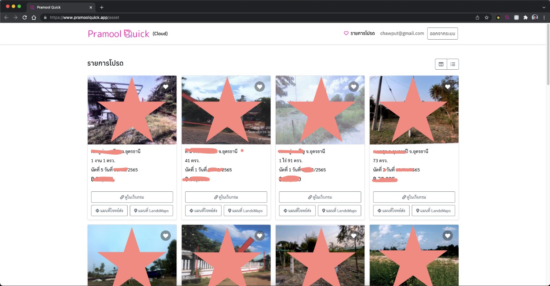Open the browser profile avatar
Viewport: 550px width, 286px height.
[535, 17]
